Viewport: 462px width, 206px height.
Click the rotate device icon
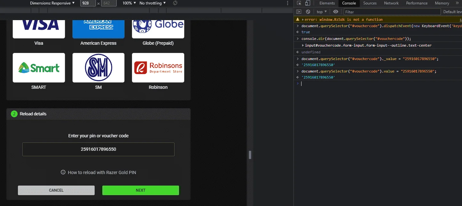point(175,3)
